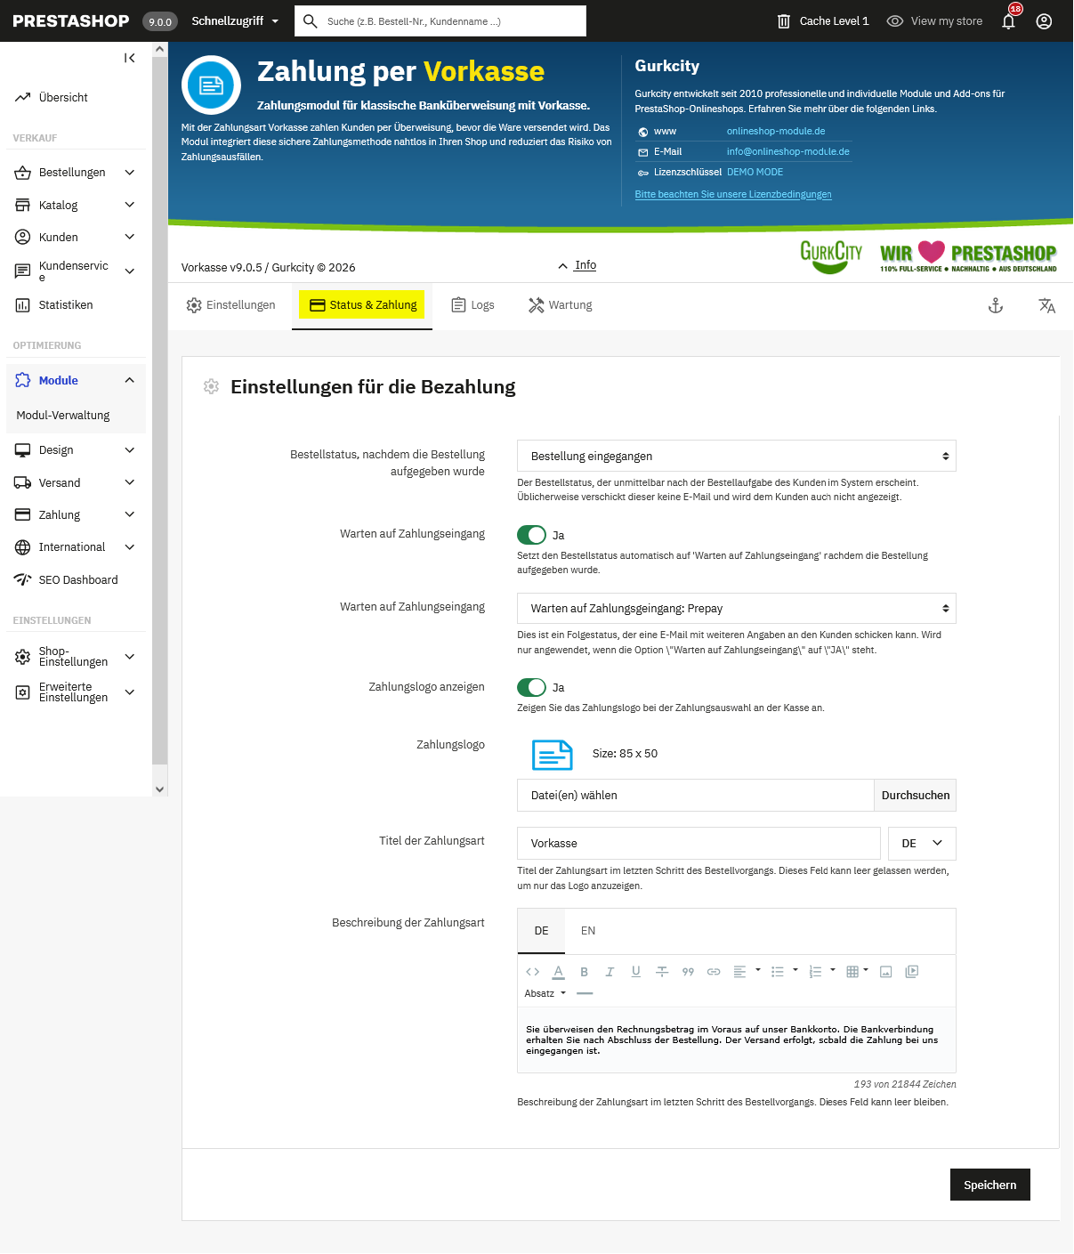
Task: Click Durchsuchen file button
Action: [x=916, y=796]
